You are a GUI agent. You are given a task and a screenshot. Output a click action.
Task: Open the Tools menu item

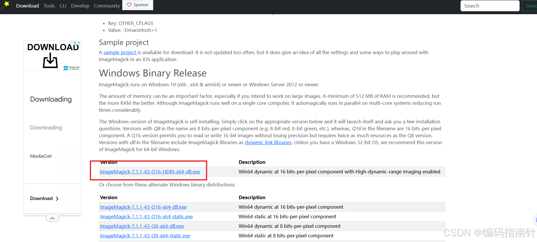click(49, 6)
